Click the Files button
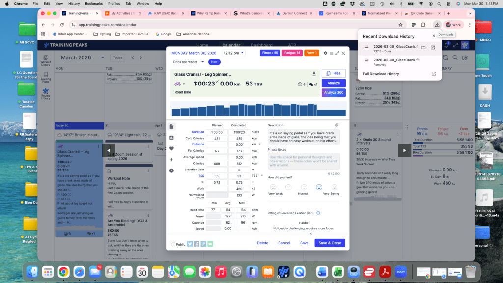The width and height of the screenshot is (503, 283). [334, 74]
